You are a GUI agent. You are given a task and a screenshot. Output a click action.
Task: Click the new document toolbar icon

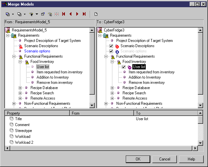click(96, 14)
